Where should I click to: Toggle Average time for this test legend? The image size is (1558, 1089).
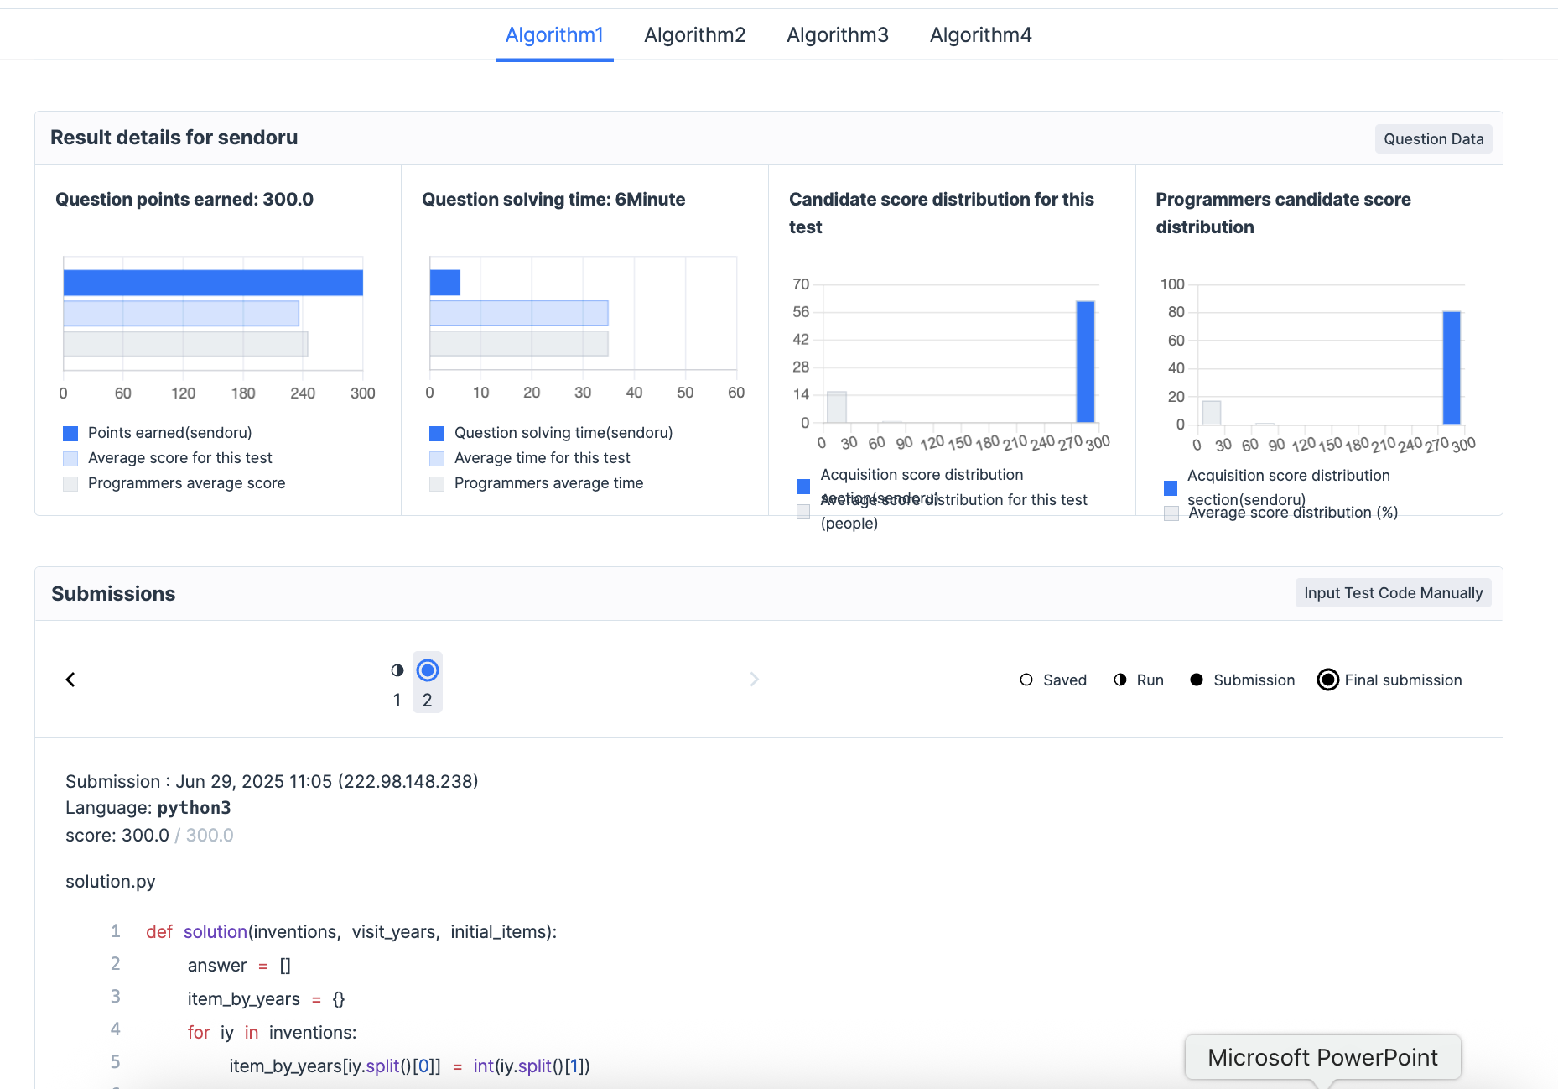(437, 459)
